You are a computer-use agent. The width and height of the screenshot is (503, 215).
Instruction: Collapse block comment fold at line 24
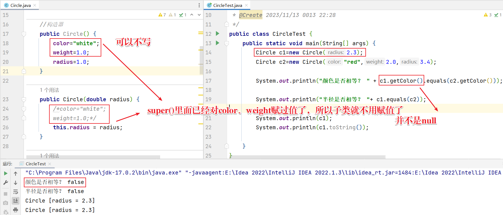tap(24, 109)
